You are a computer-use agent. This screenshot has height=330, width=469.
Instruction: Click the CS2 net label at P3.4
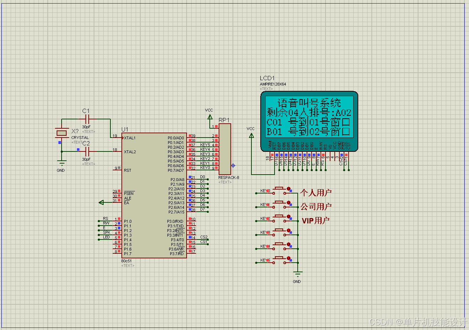click(x=204, y=237)
